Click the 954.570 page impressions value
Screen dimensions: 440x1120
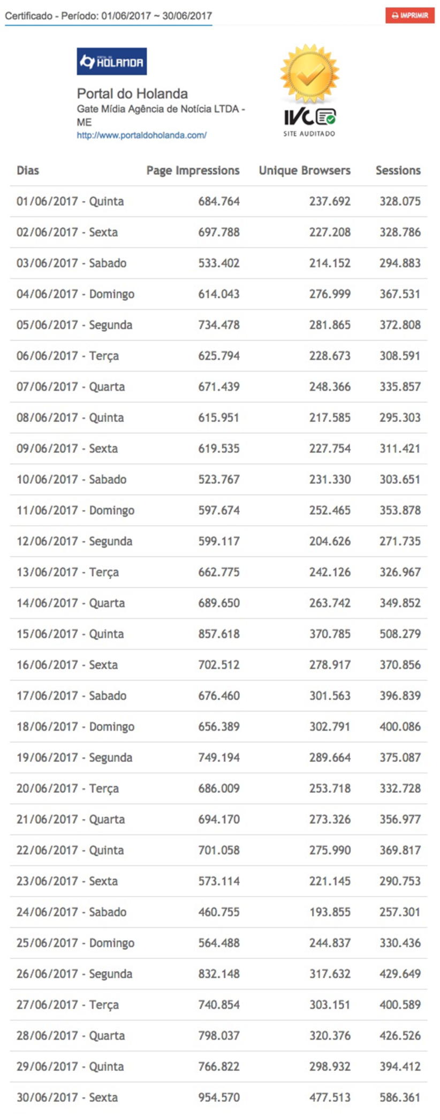pyautogui.click(x=219, y=1098)
